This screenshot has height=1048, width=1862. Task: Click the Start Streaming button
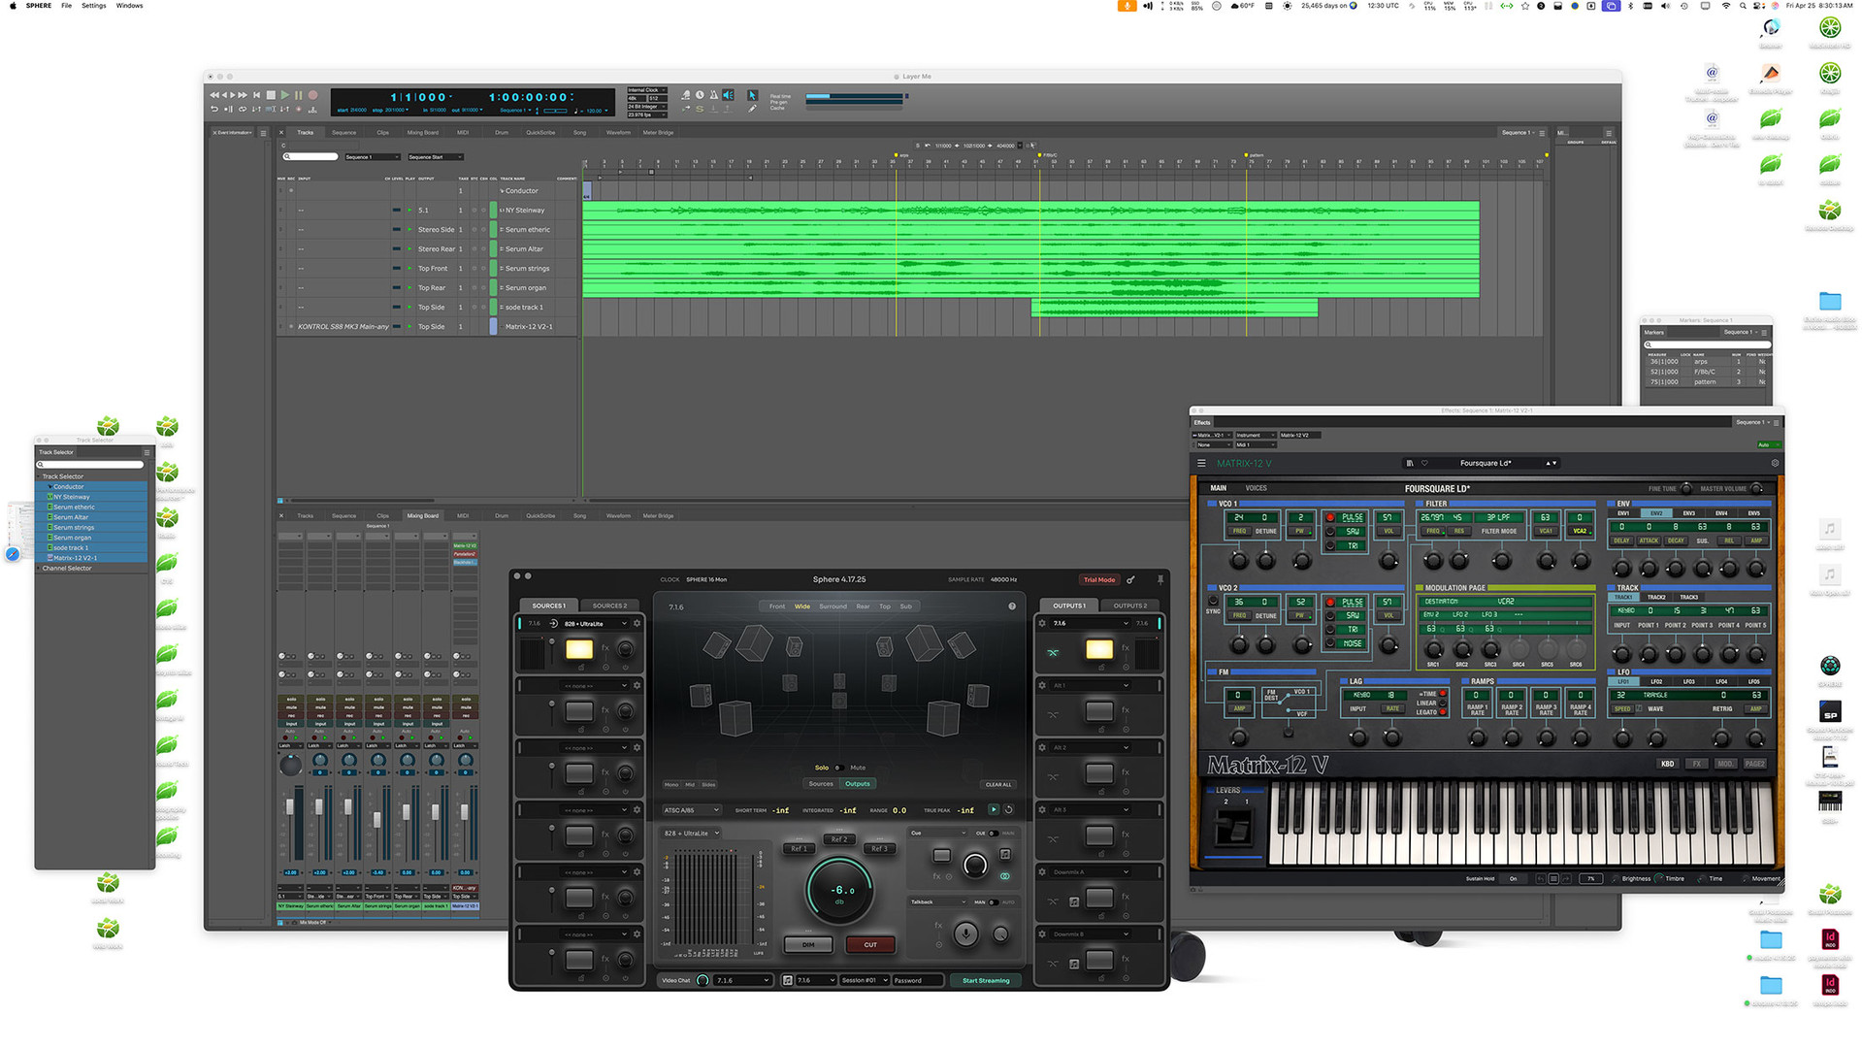[986, 980]
